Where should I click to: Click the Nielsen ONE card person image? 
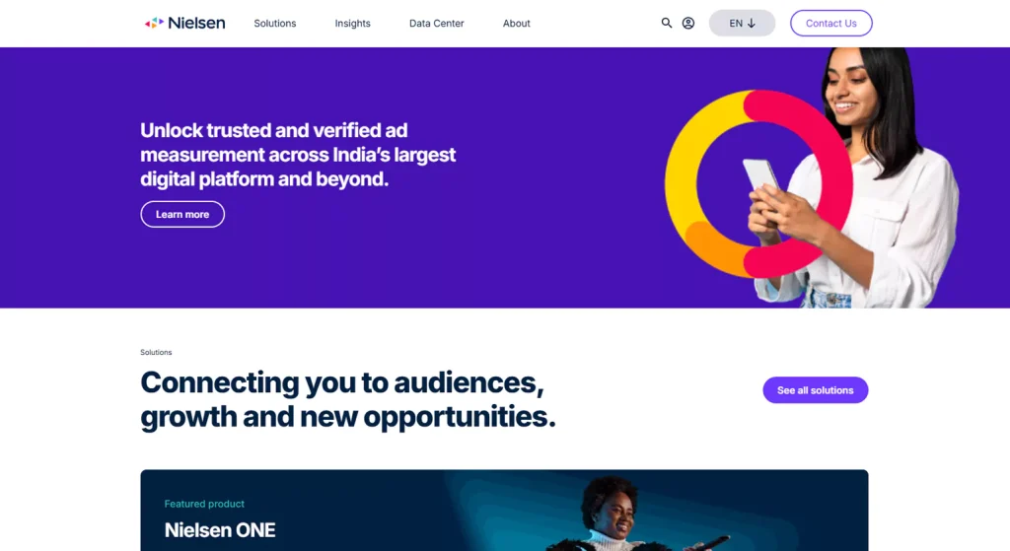[612, 513]
